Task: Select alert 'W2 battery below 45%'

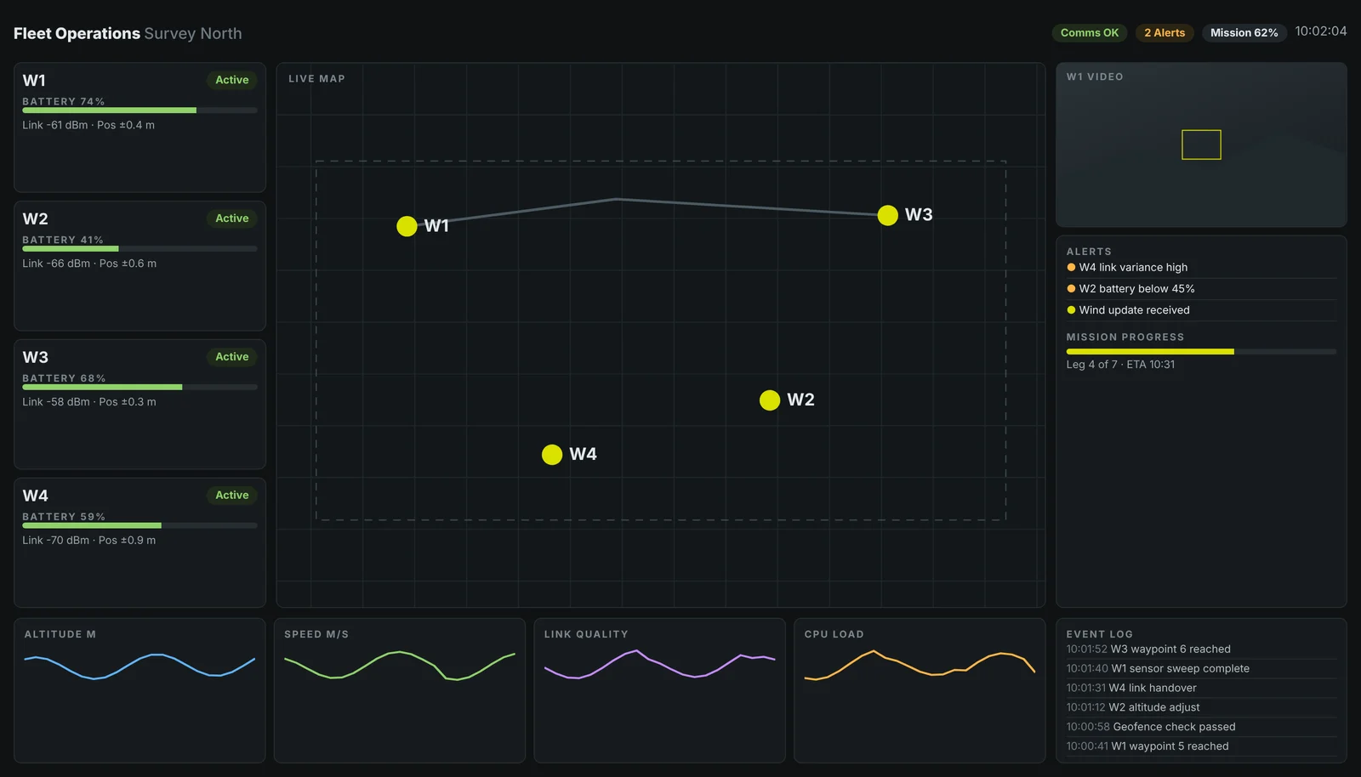Action: tap(1201, 289)
